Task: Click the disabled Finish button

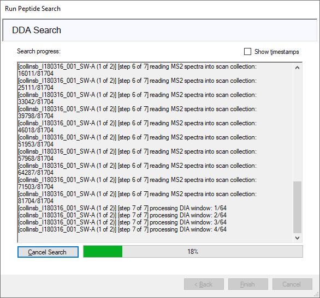Action: click(248, 284)
